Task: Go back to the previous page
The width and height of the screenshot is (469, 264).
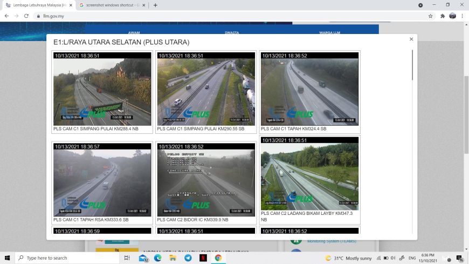Action: click(x=6, y=16)
